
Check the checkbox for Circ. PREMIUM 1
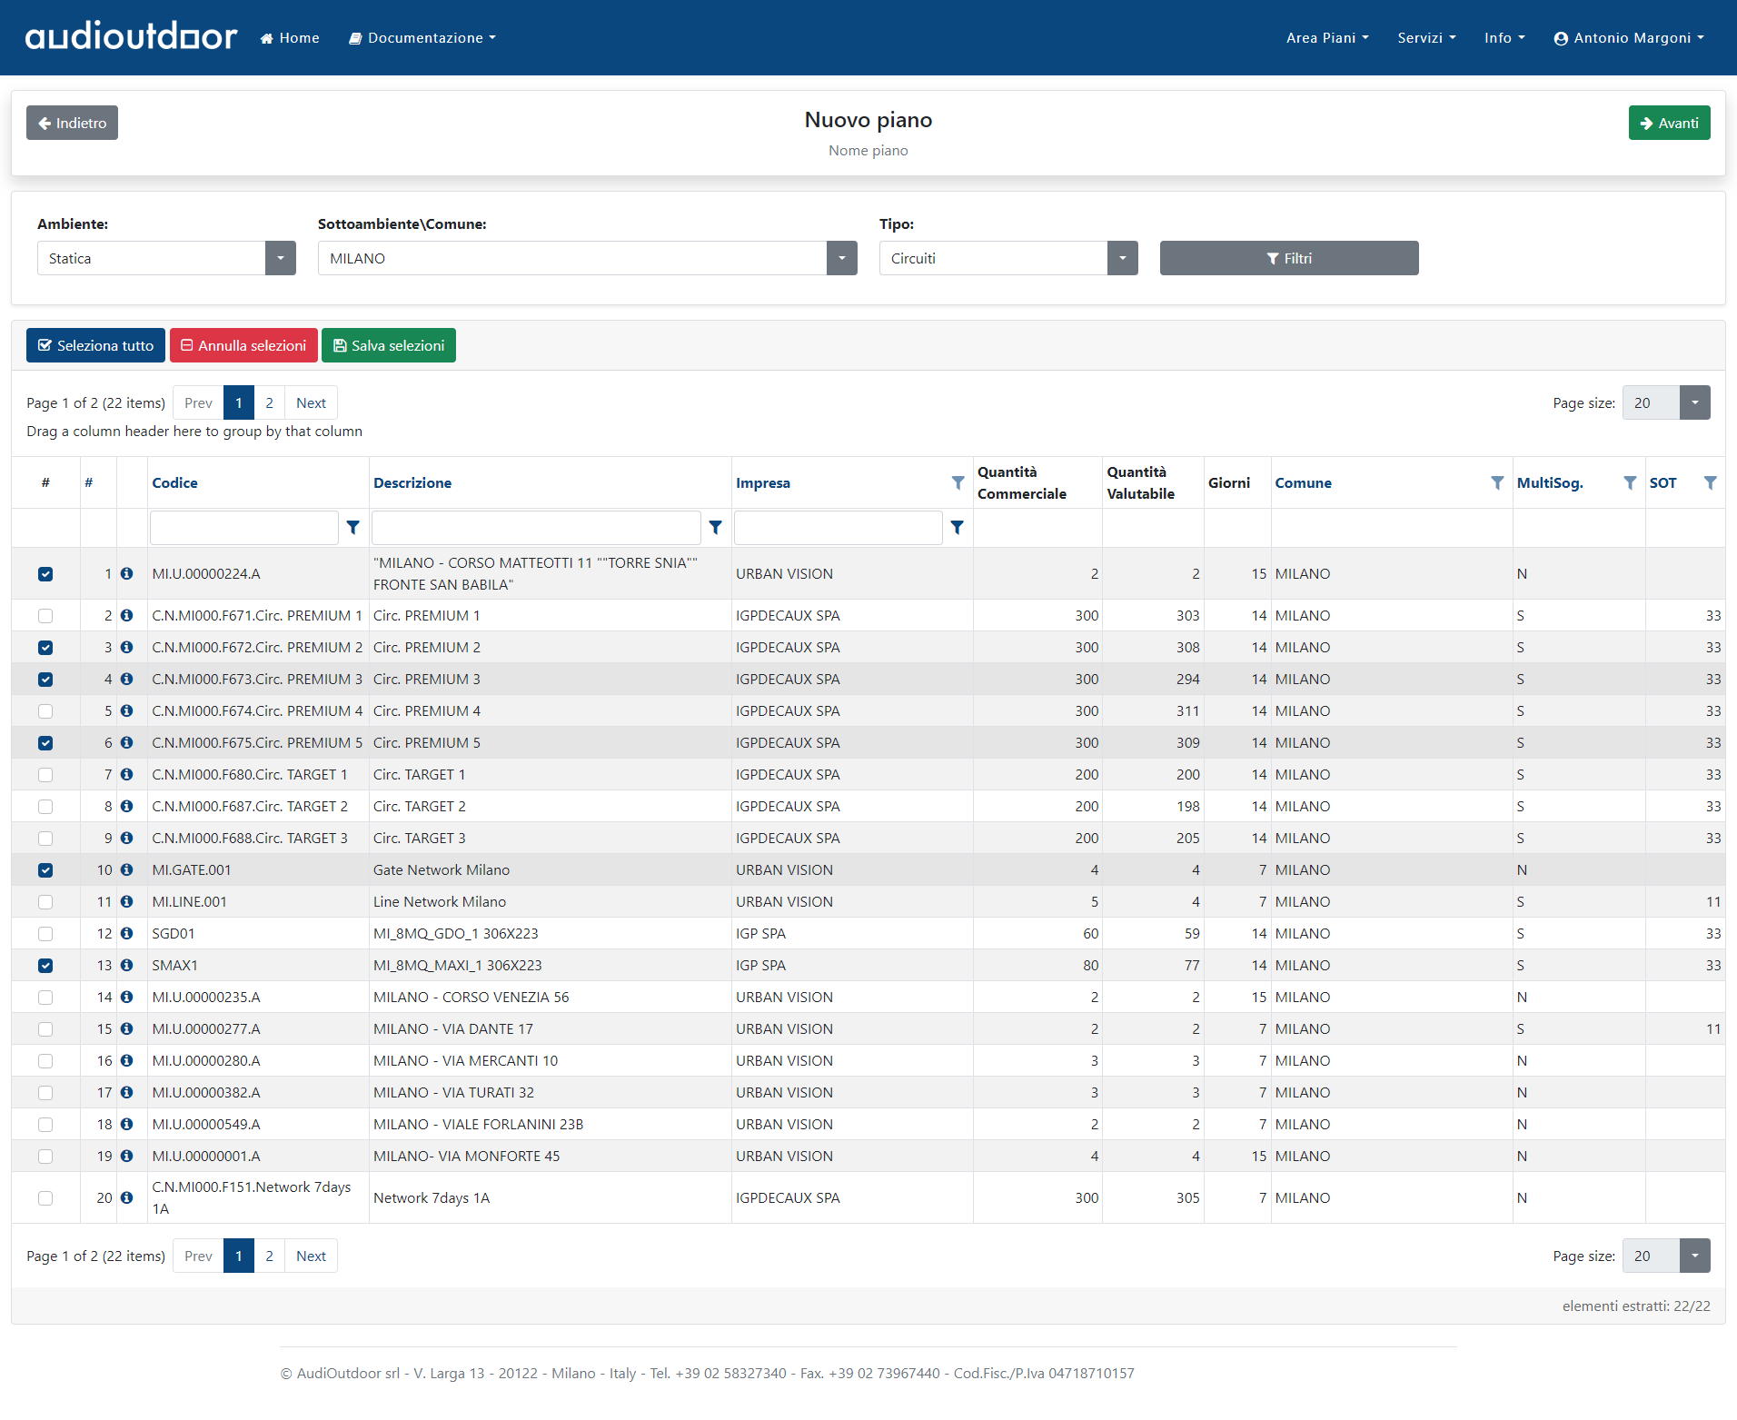tap(45, 616)
